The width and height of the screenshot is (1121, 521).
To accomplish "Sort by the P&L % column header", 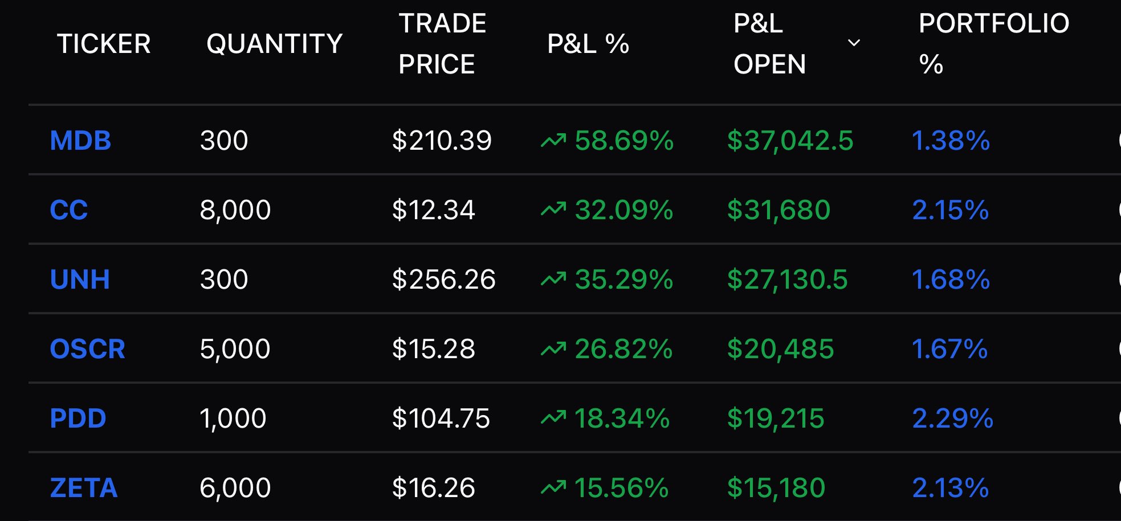I will click(x=588, y=44).
